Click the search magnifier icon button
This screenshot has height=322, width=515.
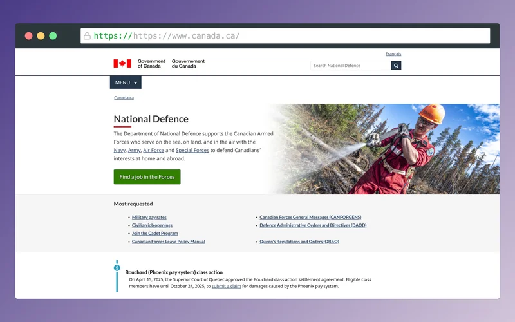pos(396,66)
